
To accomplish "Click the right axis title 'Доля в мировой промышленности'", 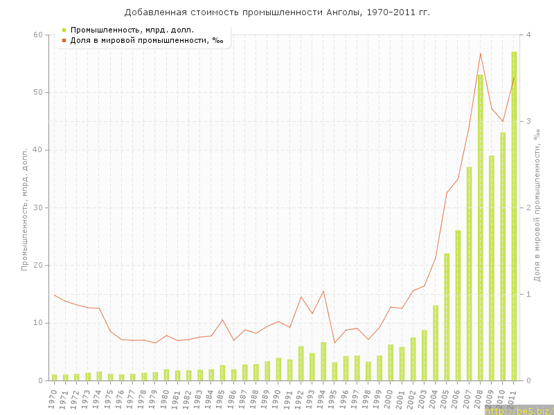I will tap(537, 207).
